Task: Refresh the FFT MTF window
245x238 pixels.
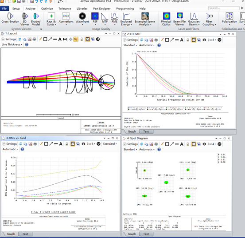Action: coord(141,40)
